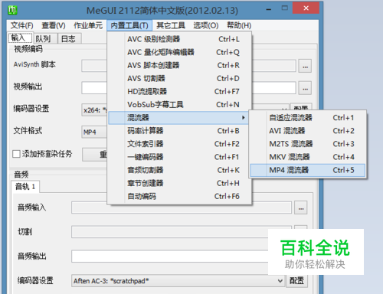Minimize the MeGUI window
The height and width of the screenshot is (294, 383).
point(269,9)
